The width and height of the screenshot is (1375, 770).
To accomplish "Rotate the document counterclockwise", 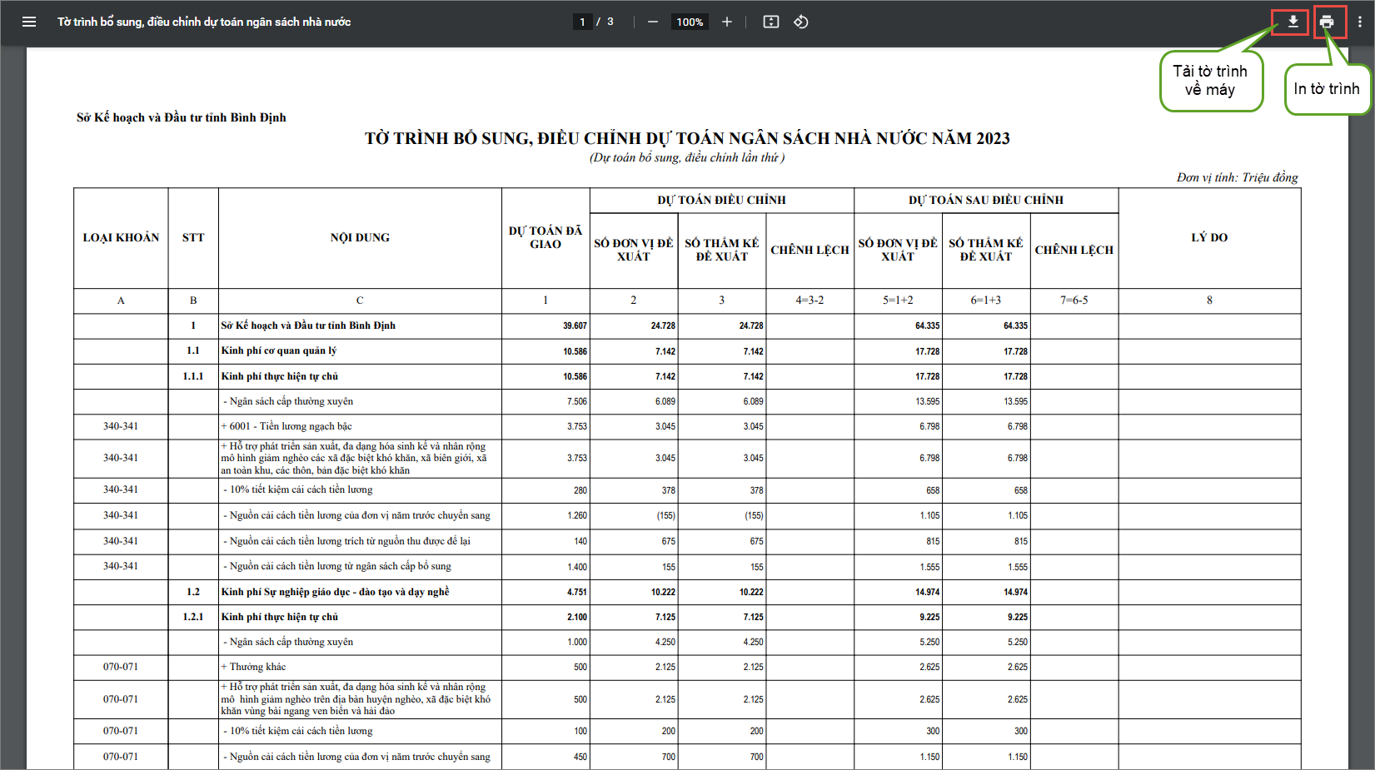I will (801, 22).
